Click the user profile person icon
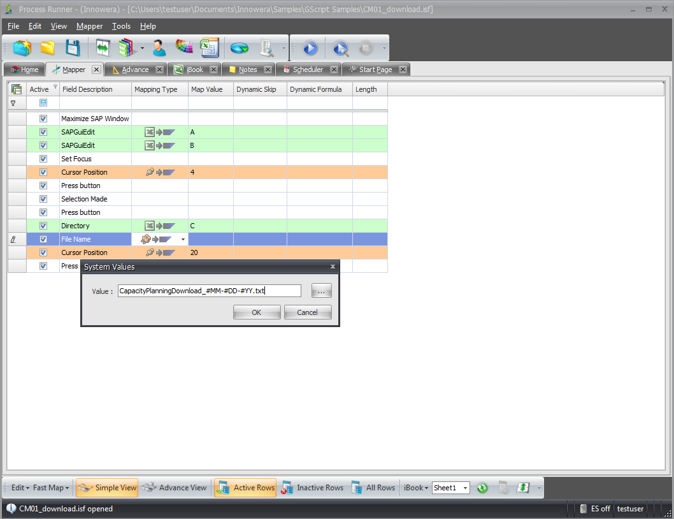The width and height of the screenshot is (674, 519). 159,48
